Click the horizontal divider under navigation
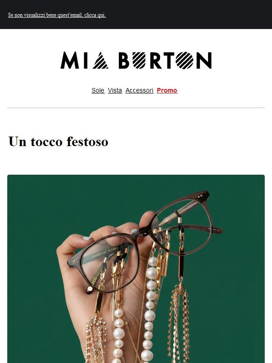 pyautogui.click(x=136, y=108)
